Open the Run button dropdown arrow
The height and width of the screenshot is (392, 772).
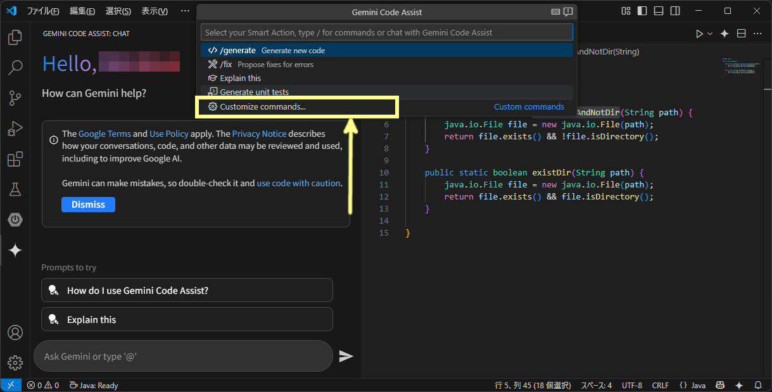tap(708, 32)
